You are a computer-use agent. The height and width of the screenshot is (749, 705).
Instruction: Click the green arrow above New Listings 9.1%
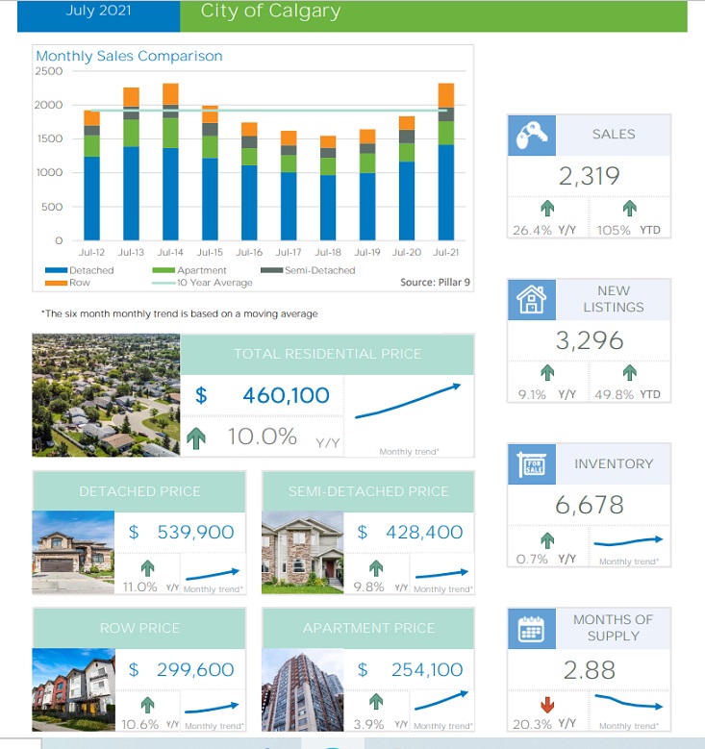click(x=547, y=373)
